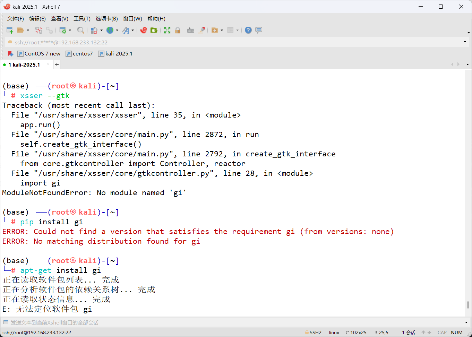
Task: Click the chat feedback bubble icon
Action: (x=259, y=30)
